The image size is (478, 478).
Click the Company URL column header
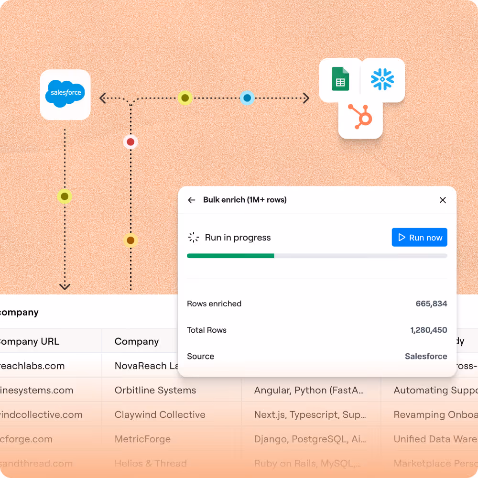[x=51, y=341]
